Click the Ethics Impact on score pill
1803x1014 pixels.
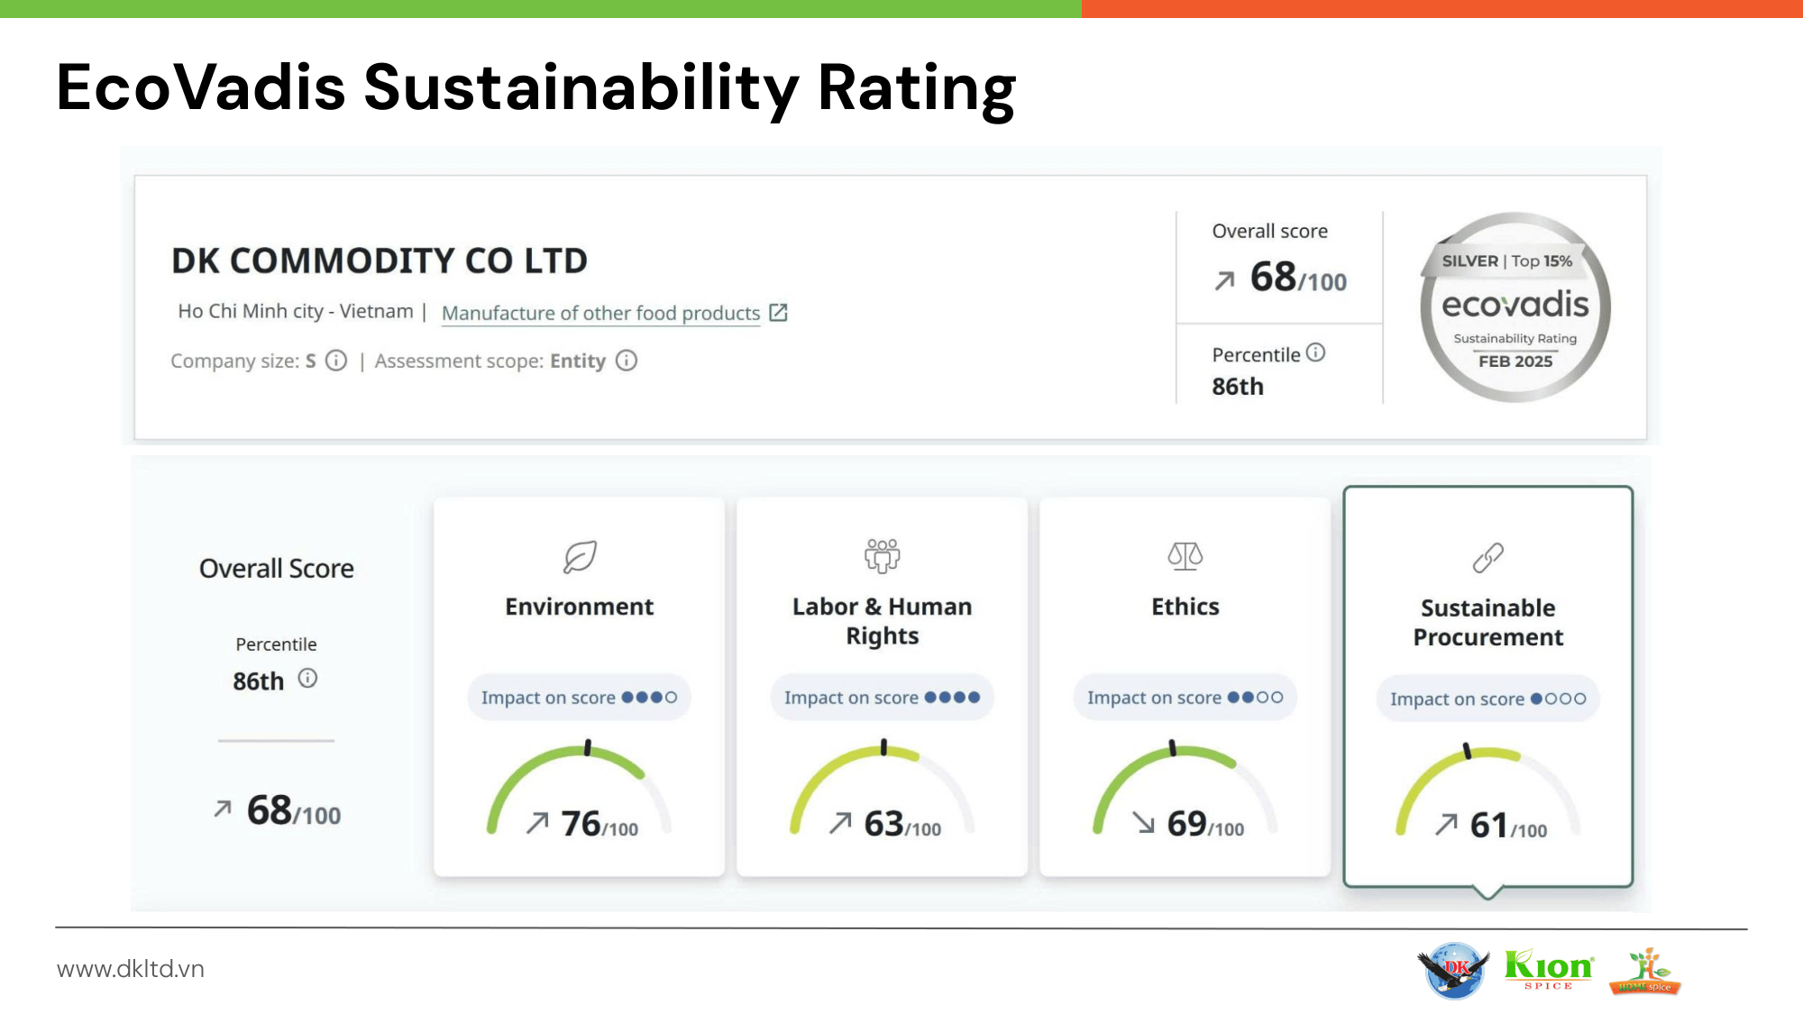point(1185,697)
